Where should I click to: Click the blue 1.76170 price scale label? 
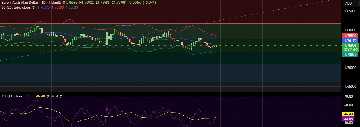[350, 41]
